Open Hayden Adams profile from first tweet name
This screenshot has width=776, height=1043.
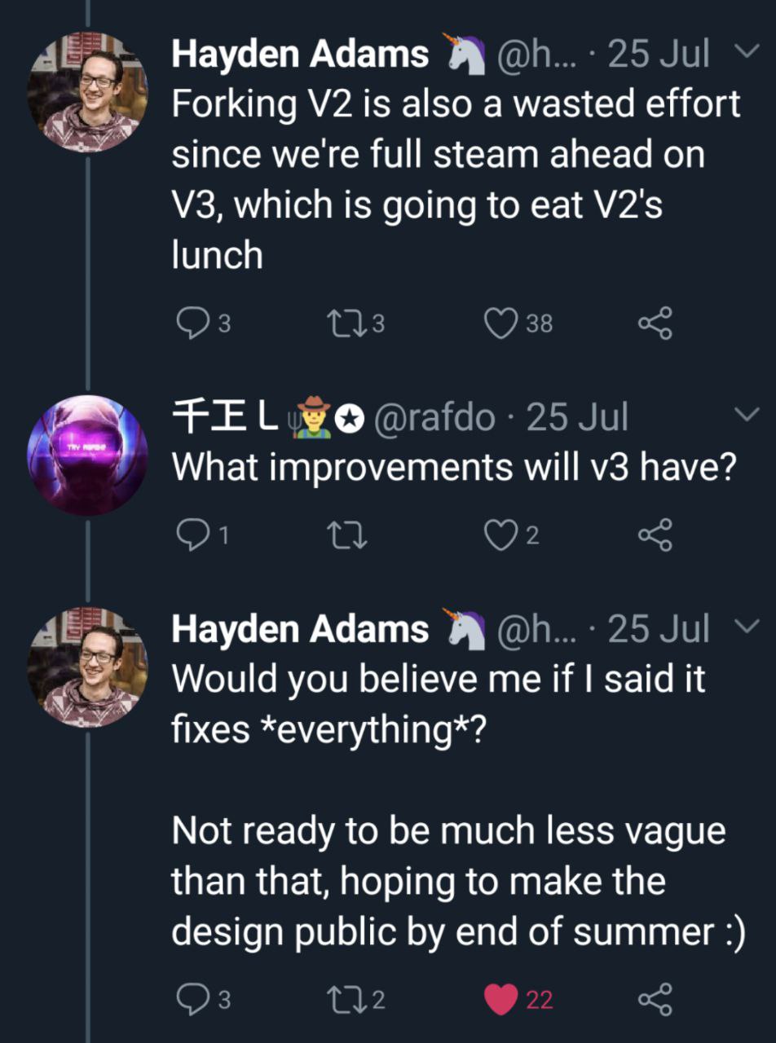(x=300, y=55)
